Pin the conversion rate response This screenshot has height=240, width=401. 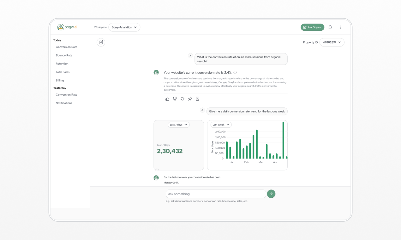[190, 99]
